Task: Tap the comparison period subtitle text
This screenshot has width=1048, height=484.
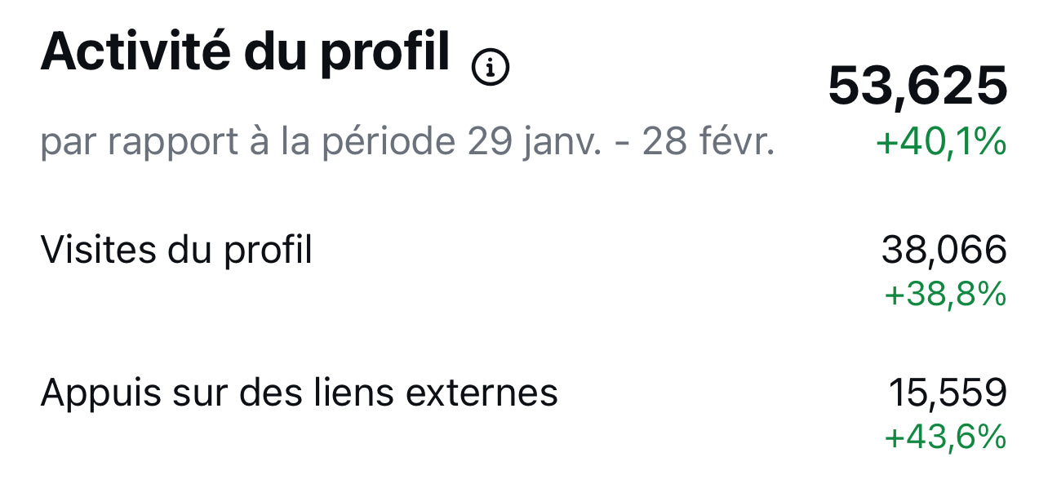Action: click(x=407, y=143)
